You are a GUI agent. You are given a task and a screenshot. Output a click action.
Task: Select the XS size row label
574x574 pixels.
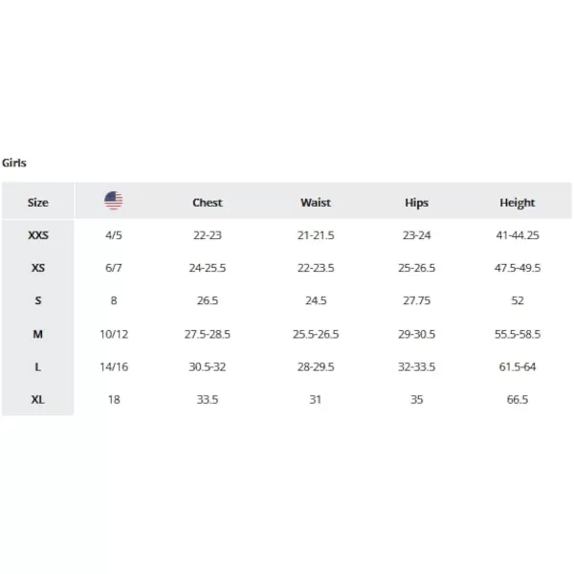click(x=38, y=268)
